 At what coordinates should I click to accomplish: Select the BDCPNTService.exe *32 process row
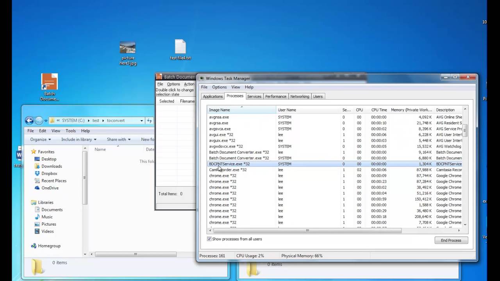(334, 164)
